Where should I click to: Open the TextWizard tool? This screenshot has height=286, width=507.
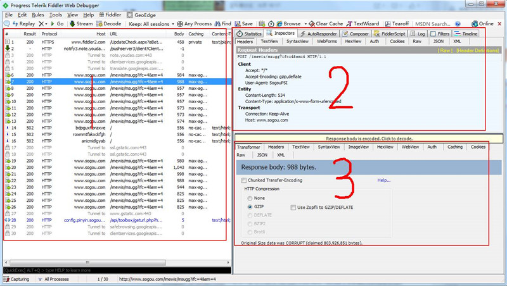coord(363,23)
